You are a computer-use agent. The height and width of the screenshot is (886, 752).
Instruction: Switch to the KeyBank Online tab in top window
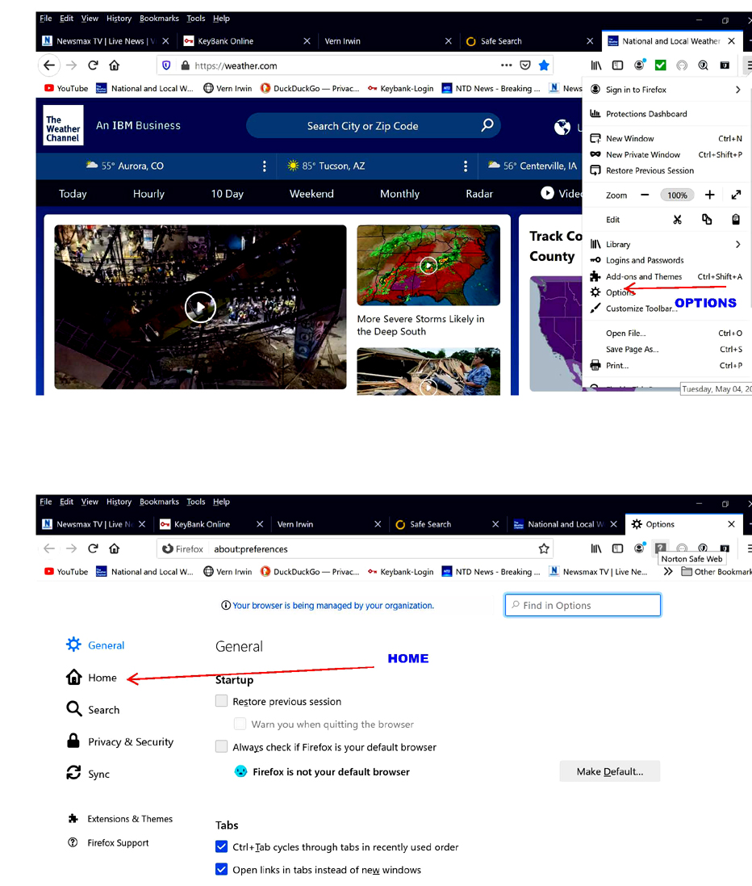225,41
